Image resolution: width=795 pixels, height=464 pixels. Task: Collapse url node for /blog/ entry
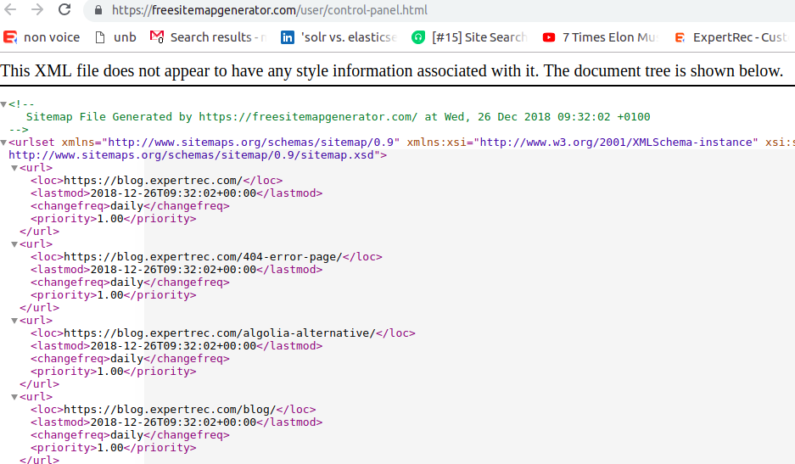[x=14, y=397]
